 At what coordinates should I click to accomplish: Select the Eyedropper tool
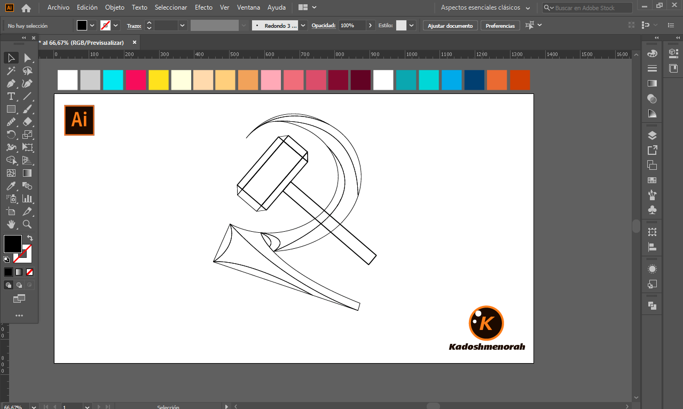(11, 186)
